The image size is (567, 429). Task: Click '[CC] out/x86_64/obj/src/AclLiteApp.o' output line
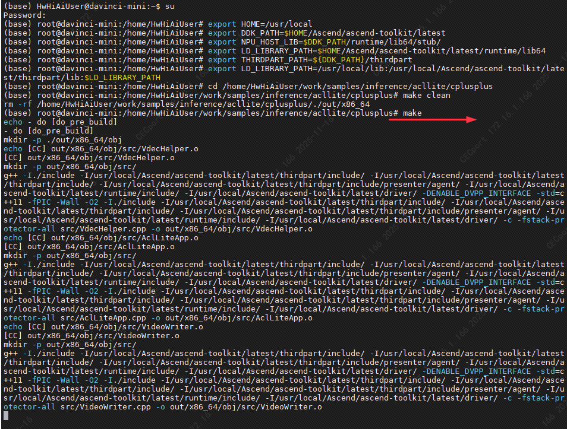point(89,247)
